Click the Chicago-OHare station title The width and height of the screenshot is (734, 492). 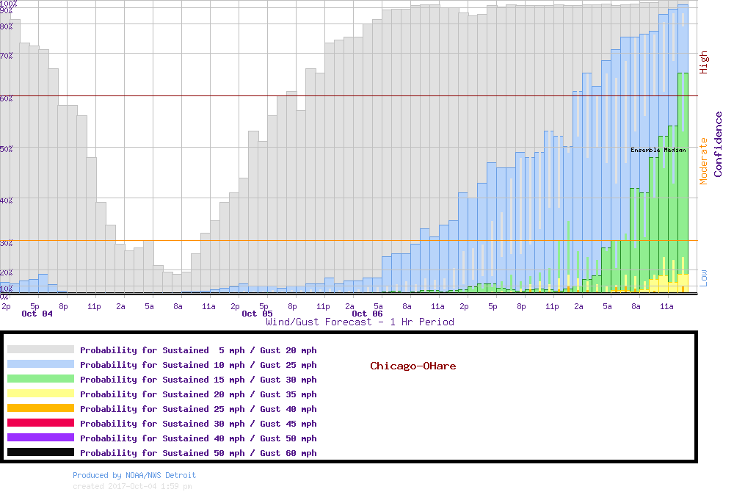click(x=413, y=366)
